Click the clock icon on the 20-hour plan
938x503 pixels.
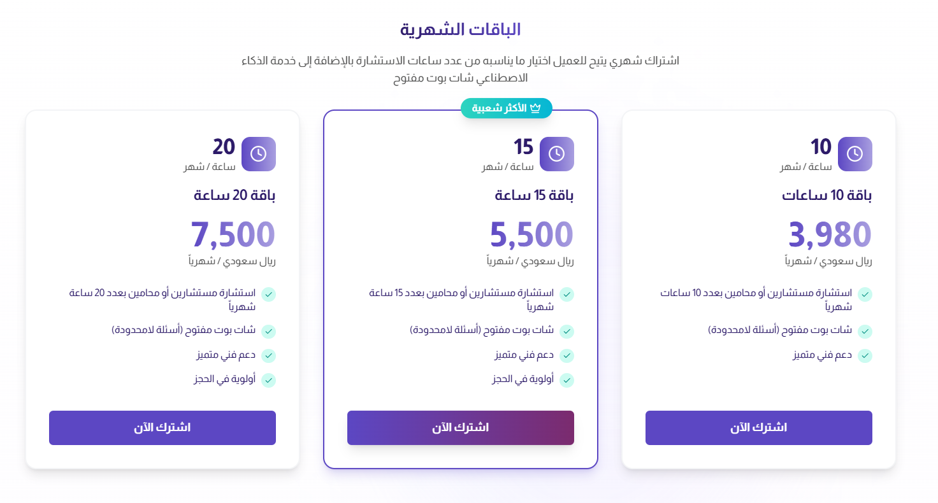(259, 153)
